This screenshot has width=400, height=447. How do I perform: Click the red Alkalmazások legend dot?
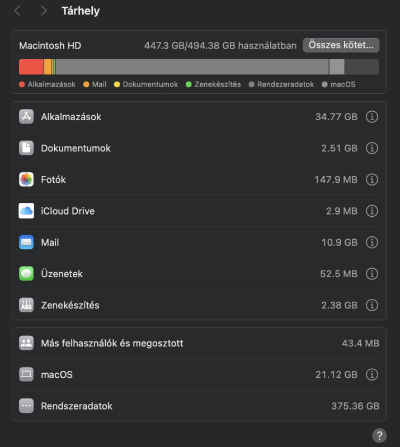coord(22,84)
